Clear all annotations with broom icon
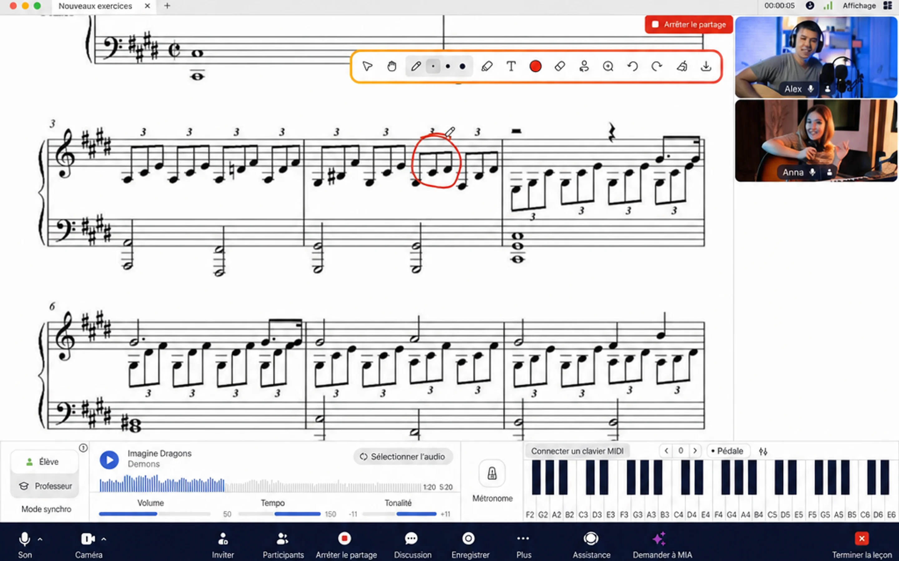 pos(682,66)
